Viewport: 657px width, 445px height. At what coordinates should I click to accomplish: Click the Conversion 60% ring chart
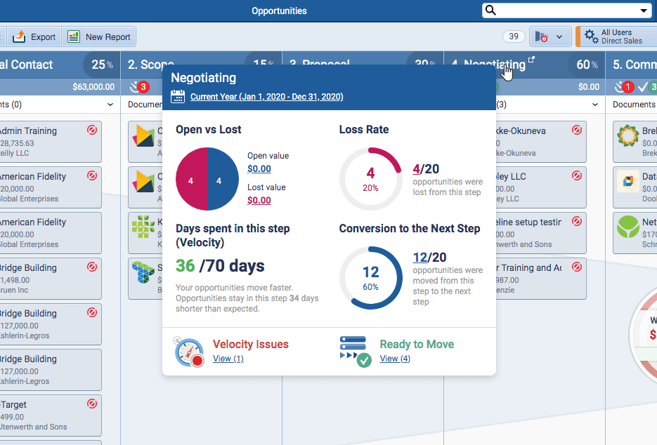(370, 278)
